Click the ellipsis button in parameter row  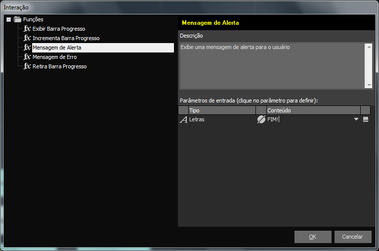366,120
